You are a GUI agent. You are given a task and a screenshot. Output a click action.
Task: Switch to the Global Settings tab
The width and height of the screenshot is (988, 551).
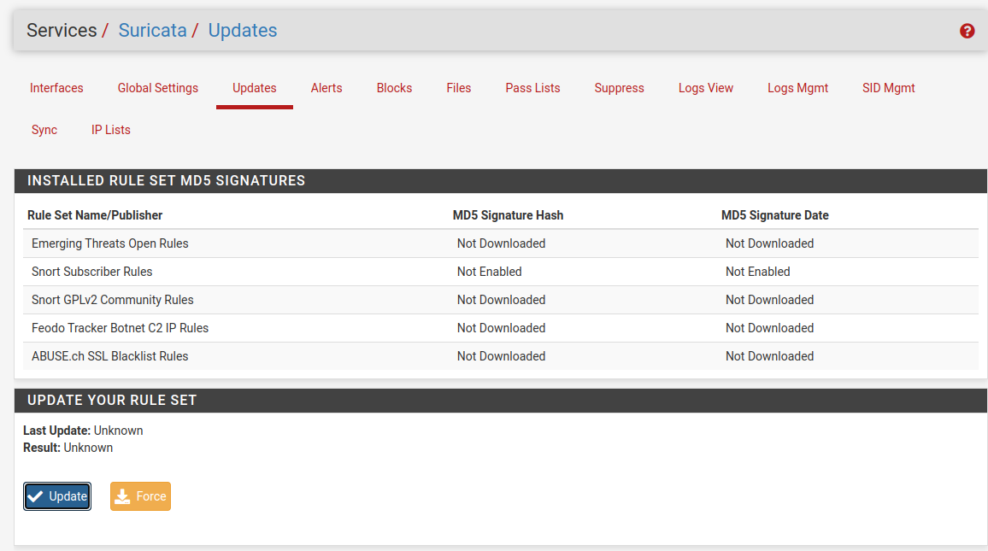[x=158, y=88]
